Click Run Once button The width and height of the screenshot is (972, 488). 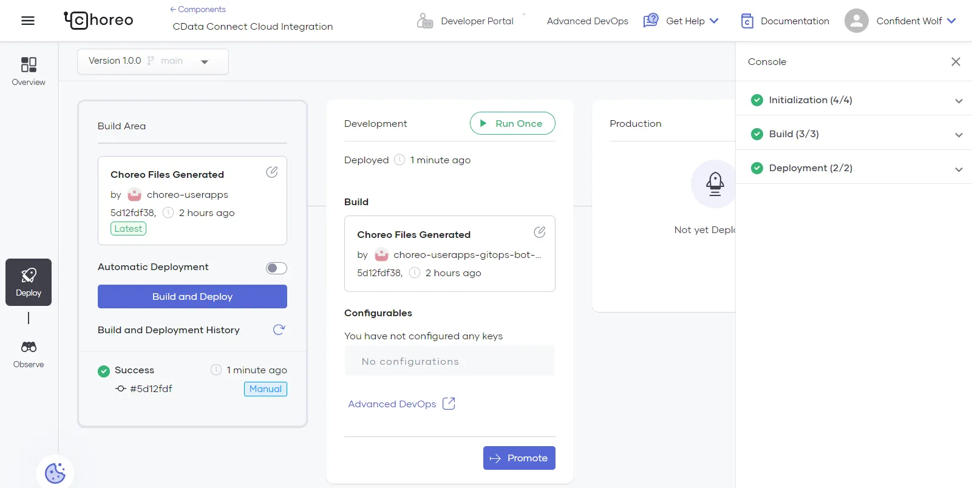coord(512,123)
